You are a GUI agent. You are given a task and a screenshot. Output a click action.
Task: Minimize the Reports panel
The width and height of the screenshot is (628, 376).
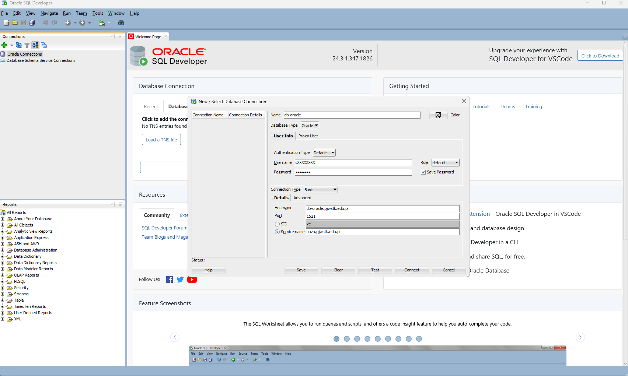(x=121, y=204)
